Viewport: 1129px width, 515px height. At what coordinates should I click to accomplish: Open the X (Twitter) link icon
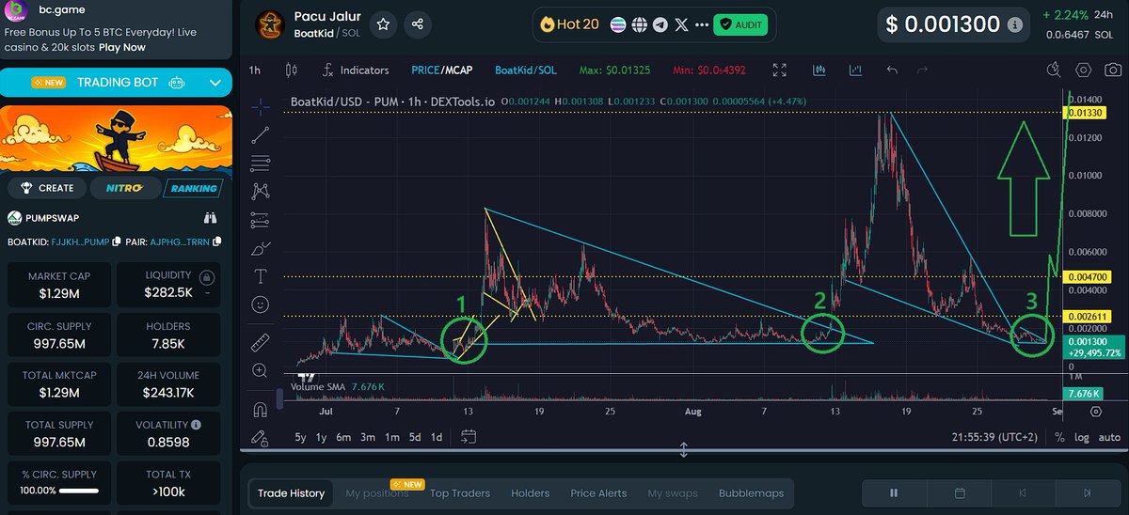pos(680,24)
